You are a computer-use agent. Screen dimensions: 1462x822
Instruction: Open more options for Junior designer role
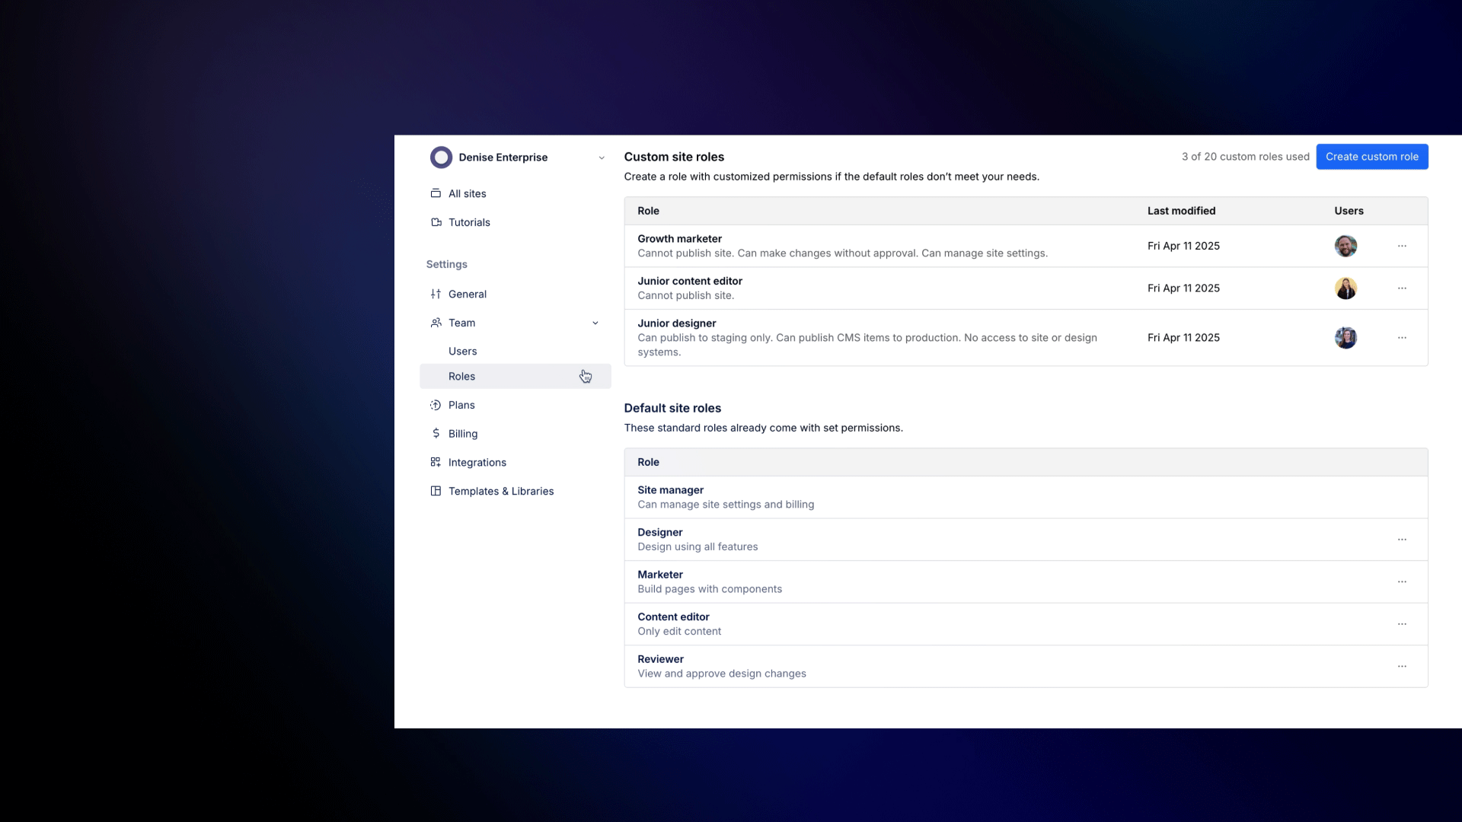pyautogui.click(x=1402, y=337)
